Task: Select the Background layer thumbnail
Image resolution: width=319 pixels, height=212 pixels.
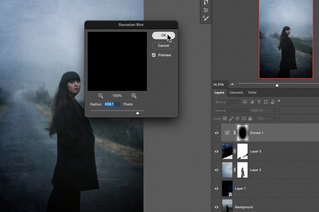Action: coord(227,206)
